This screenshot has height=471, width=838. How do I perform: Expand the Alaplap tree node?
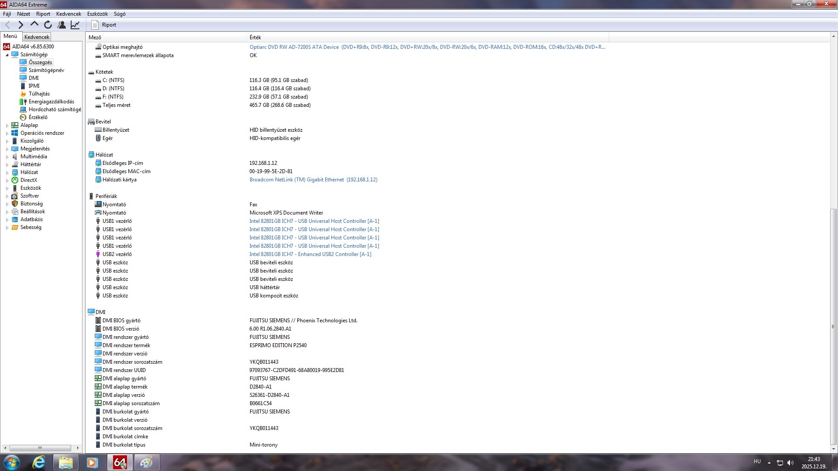point(7,126)
